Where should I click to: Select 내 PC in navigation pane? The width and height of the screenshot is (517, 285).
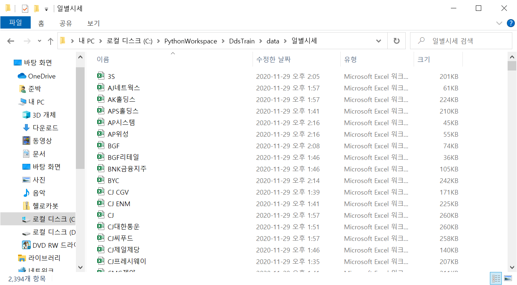[36, 102]
